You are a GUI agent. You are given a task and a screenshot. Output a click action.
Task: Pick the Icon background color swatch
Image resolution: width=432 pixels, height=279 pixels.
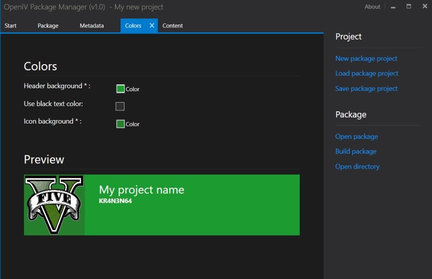pos(121,124)
